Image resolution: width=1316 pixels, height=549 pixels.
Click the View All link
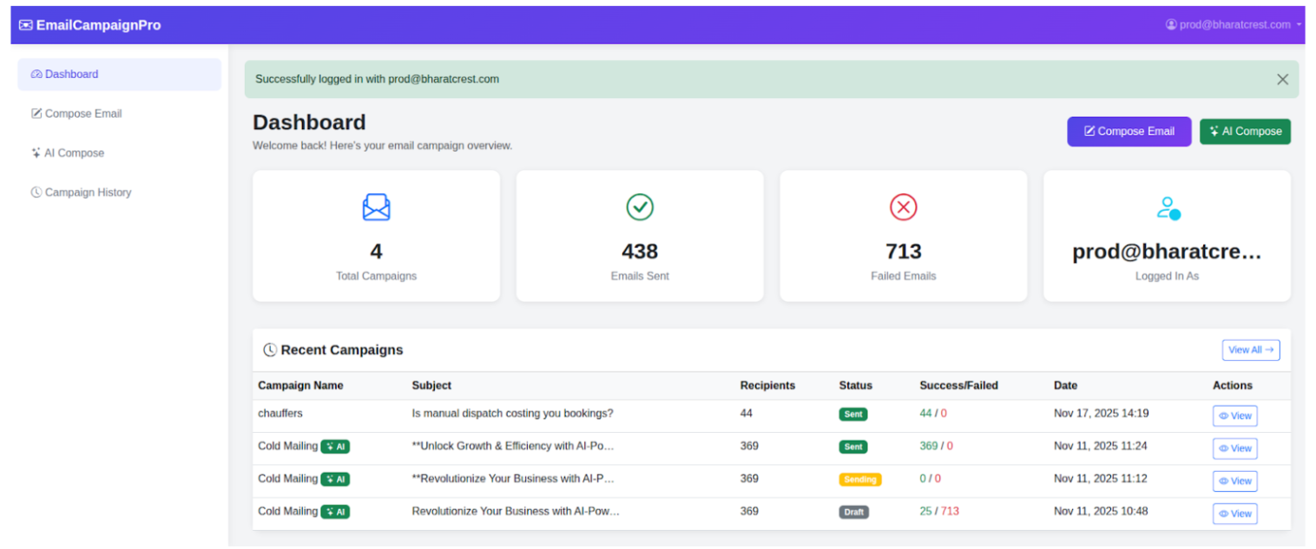1250,350
